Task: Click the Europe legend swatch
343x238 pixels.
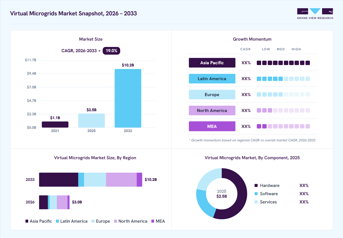Action: (x=93, y=221)
